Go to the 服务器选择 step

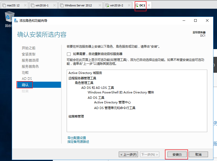(x=30, y=60)
